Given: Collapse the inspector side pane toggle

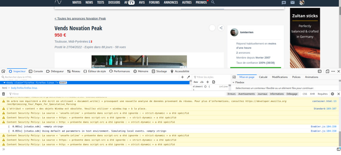Looking at the screenshot, I should [x=234, y=77].
